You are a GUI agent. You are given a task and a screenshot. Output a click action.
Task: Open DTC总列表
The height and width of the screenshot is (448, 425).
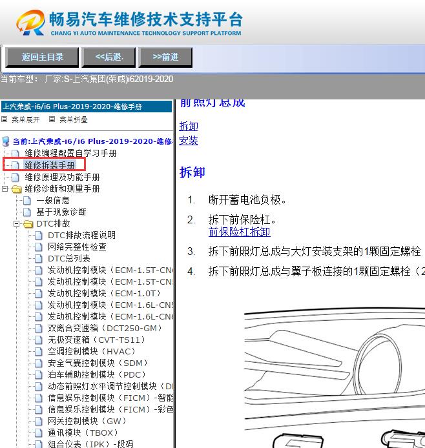[x=69, y=259]
